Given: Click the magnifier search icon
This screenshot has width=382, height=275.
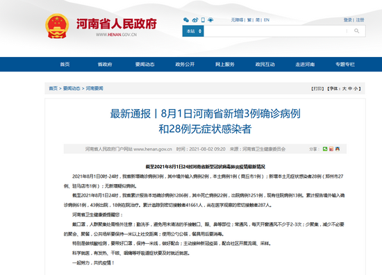Looking at the screenshot, I should 356,31.
